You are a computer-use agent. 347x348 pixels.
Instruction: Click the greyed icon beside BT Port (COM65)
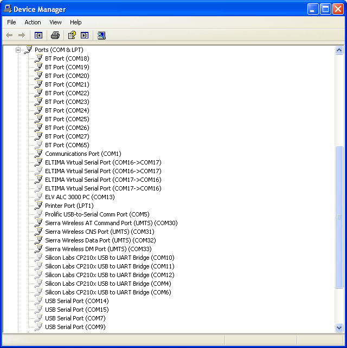point(38,145)
